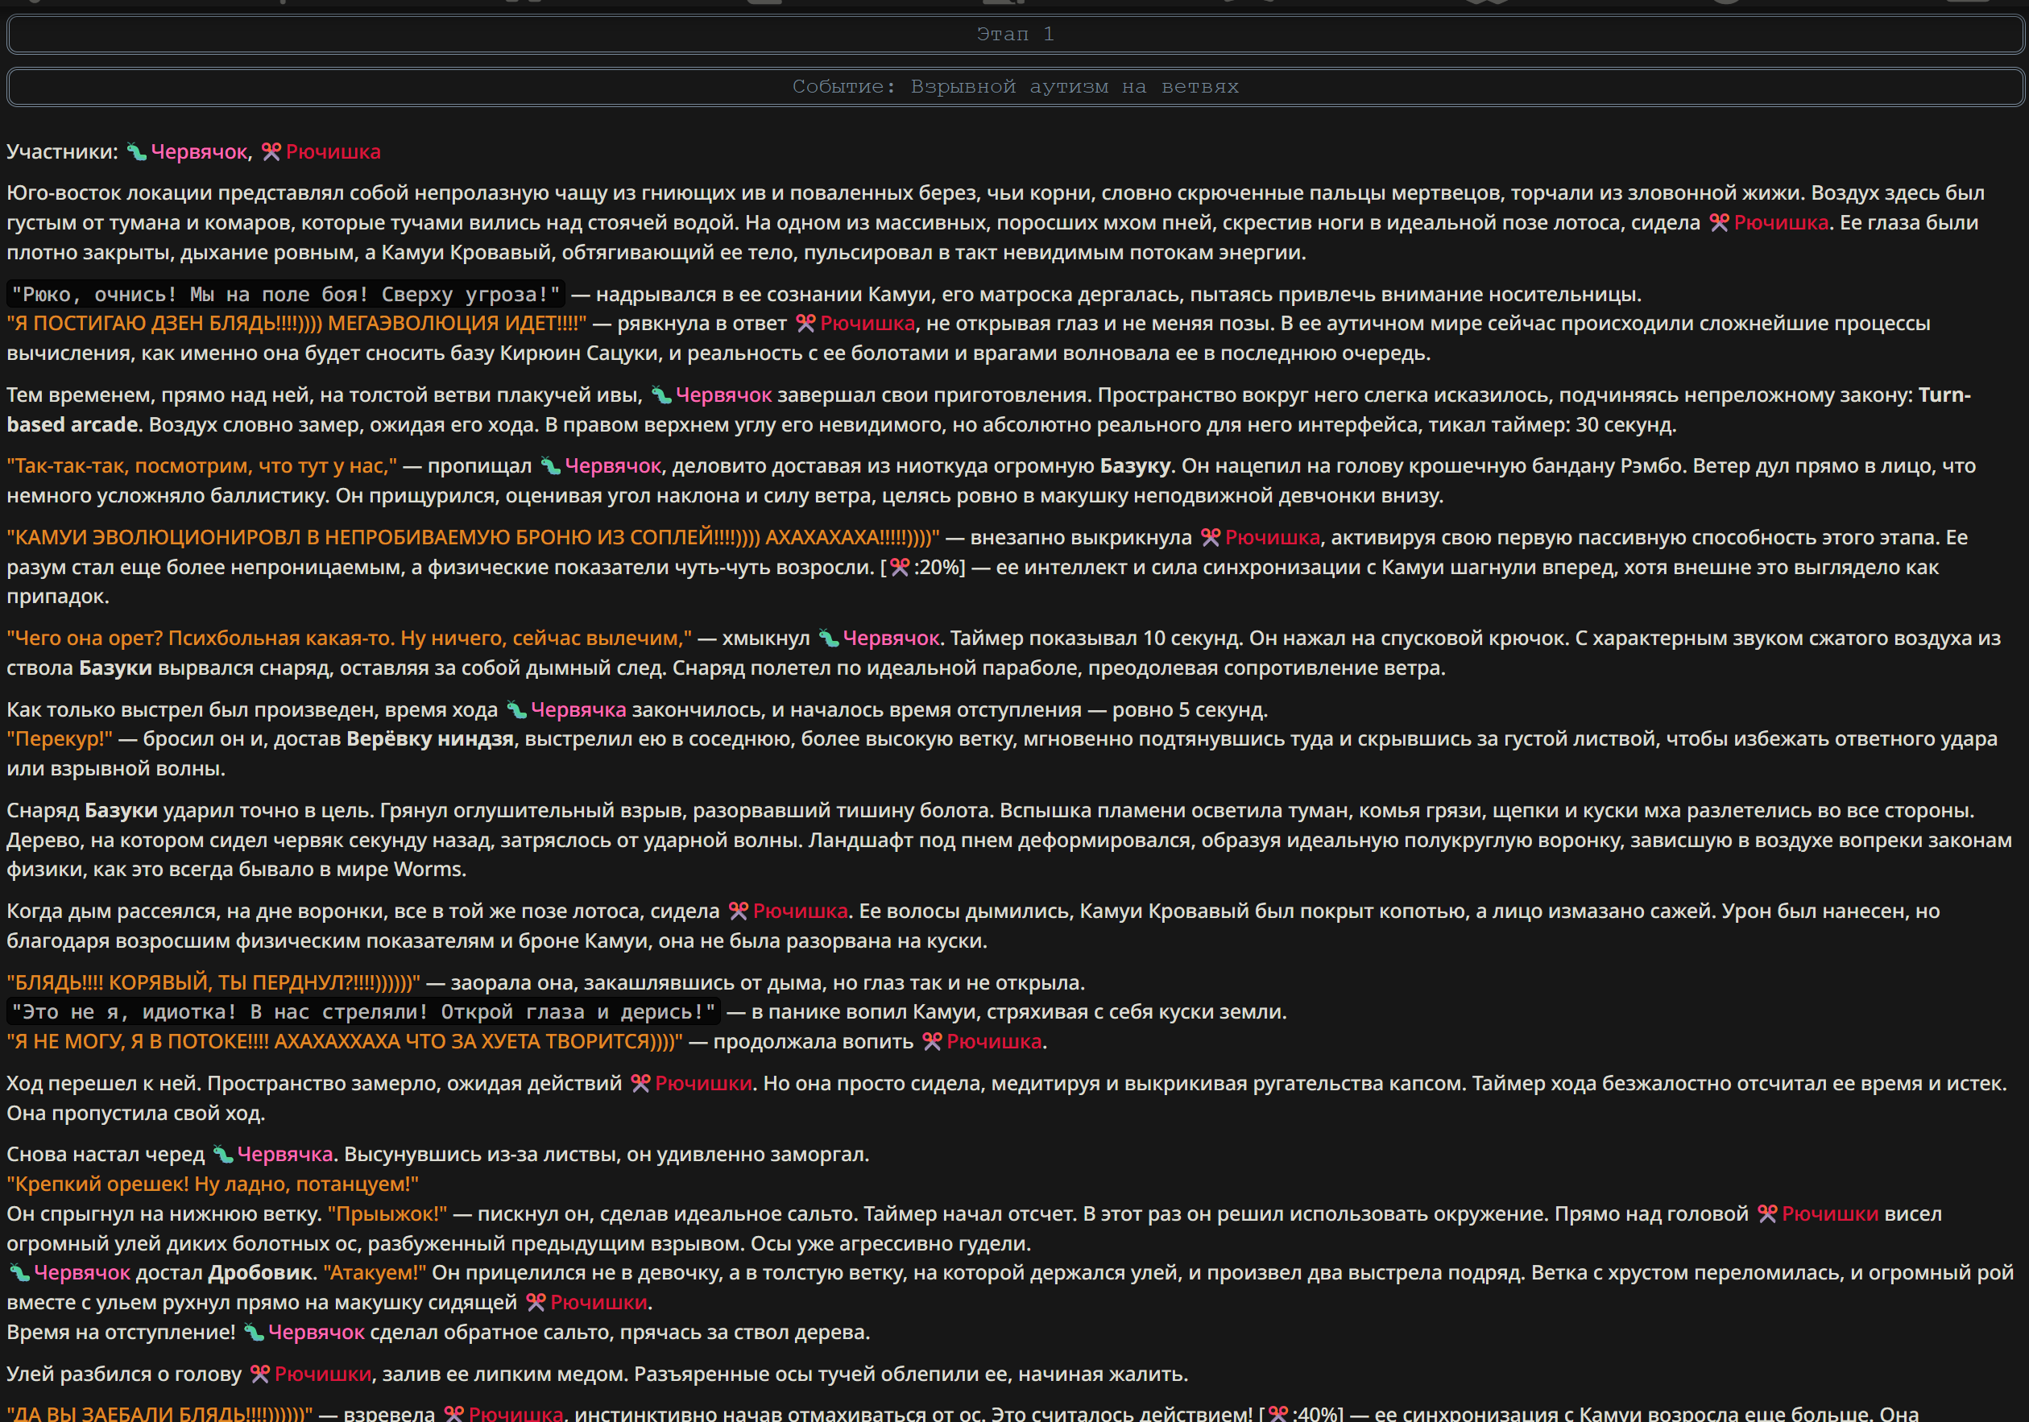The height and width of the screenshot is (1422, 2029).
Task: Click the scissors icon in the [:20%] stat bracket
Action: [x=900, y=567]
